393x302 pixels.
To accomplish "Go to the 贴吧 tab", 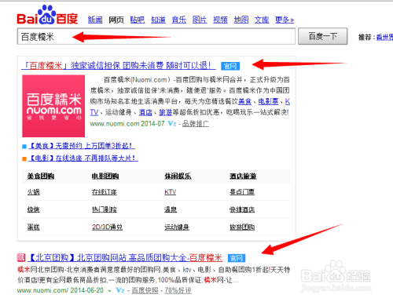I will click(x=138, y=20).
